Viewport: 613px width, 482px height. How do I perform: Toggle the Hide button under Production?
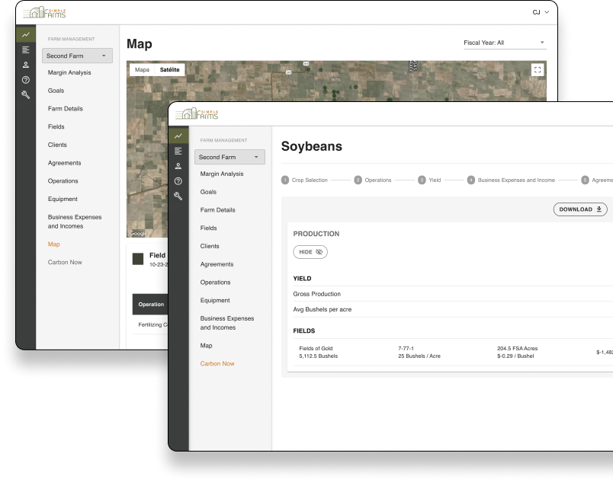[310, 251]
